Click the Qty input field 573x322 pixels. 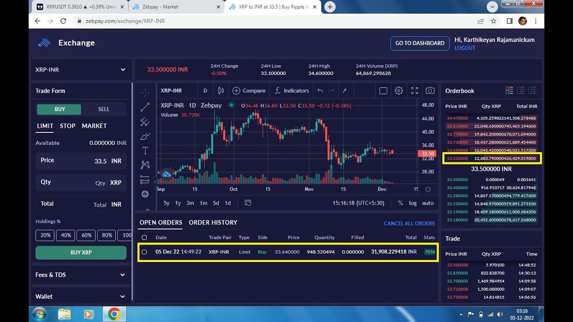[81, 183]
